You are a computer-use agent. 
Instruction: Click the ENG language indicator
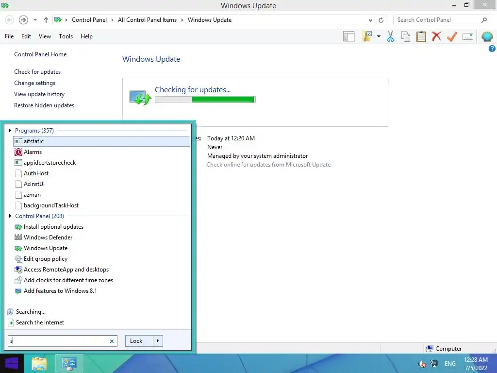[x=450, y=364]
